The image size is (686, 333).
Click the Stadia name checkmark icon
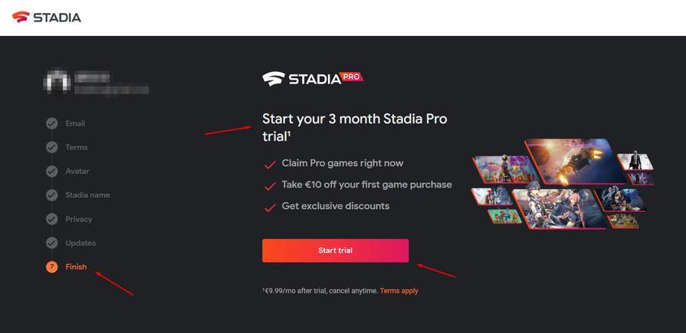click(52, 195)
